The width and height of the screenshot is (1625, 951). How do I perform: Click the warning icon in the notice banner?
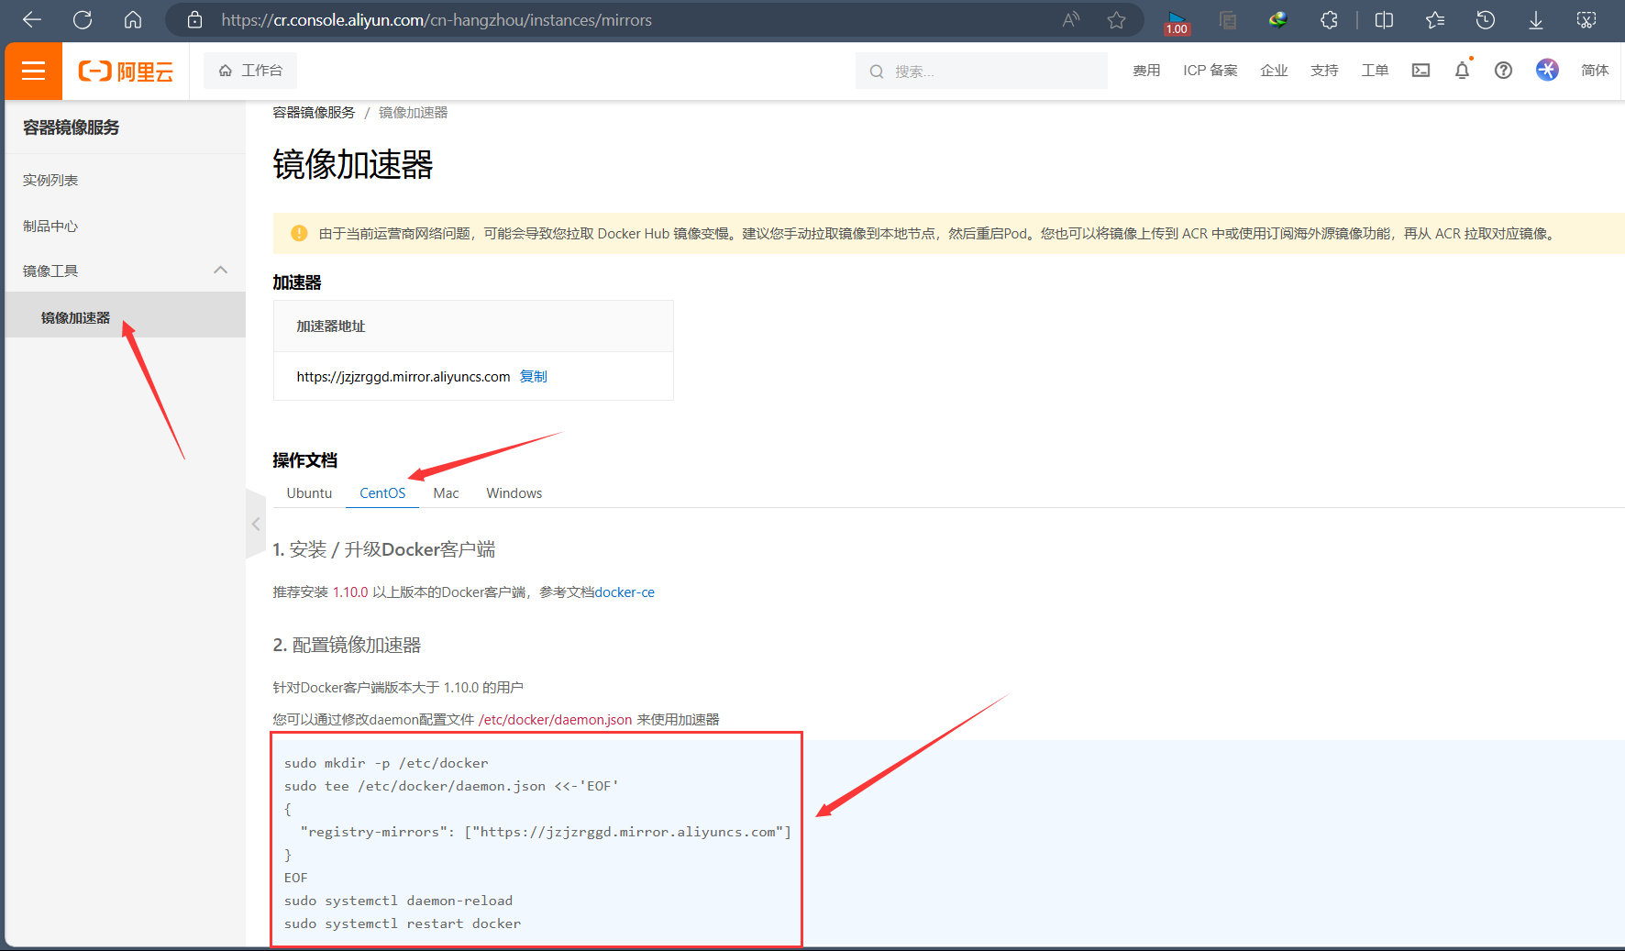click(x=299, y=233)
